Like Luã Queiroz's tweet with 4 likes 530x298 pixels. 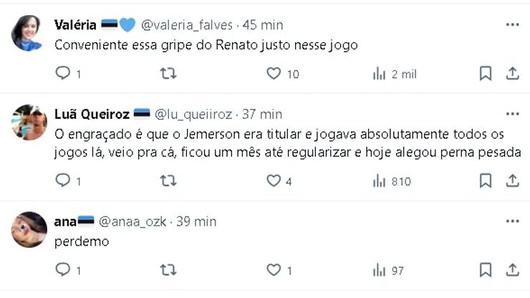(273, 181)
